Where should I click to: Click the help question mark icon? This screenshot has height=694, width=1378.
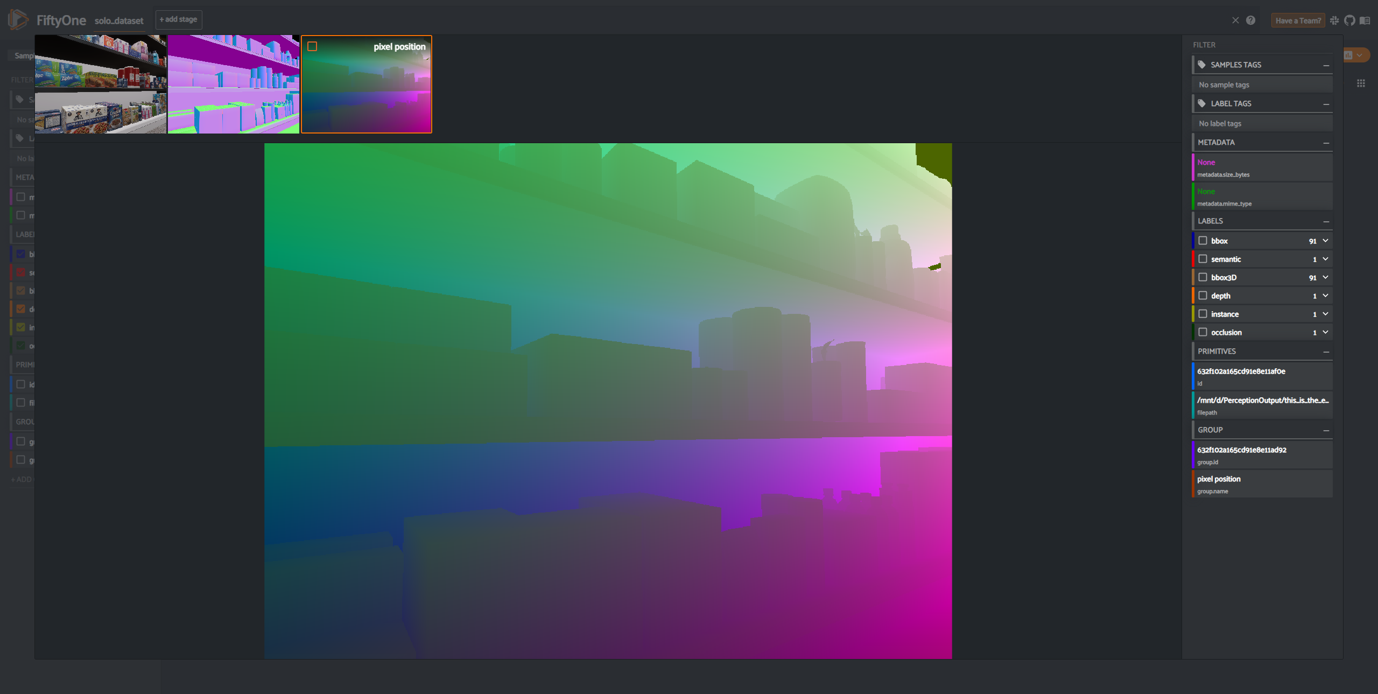(1250, 20)
